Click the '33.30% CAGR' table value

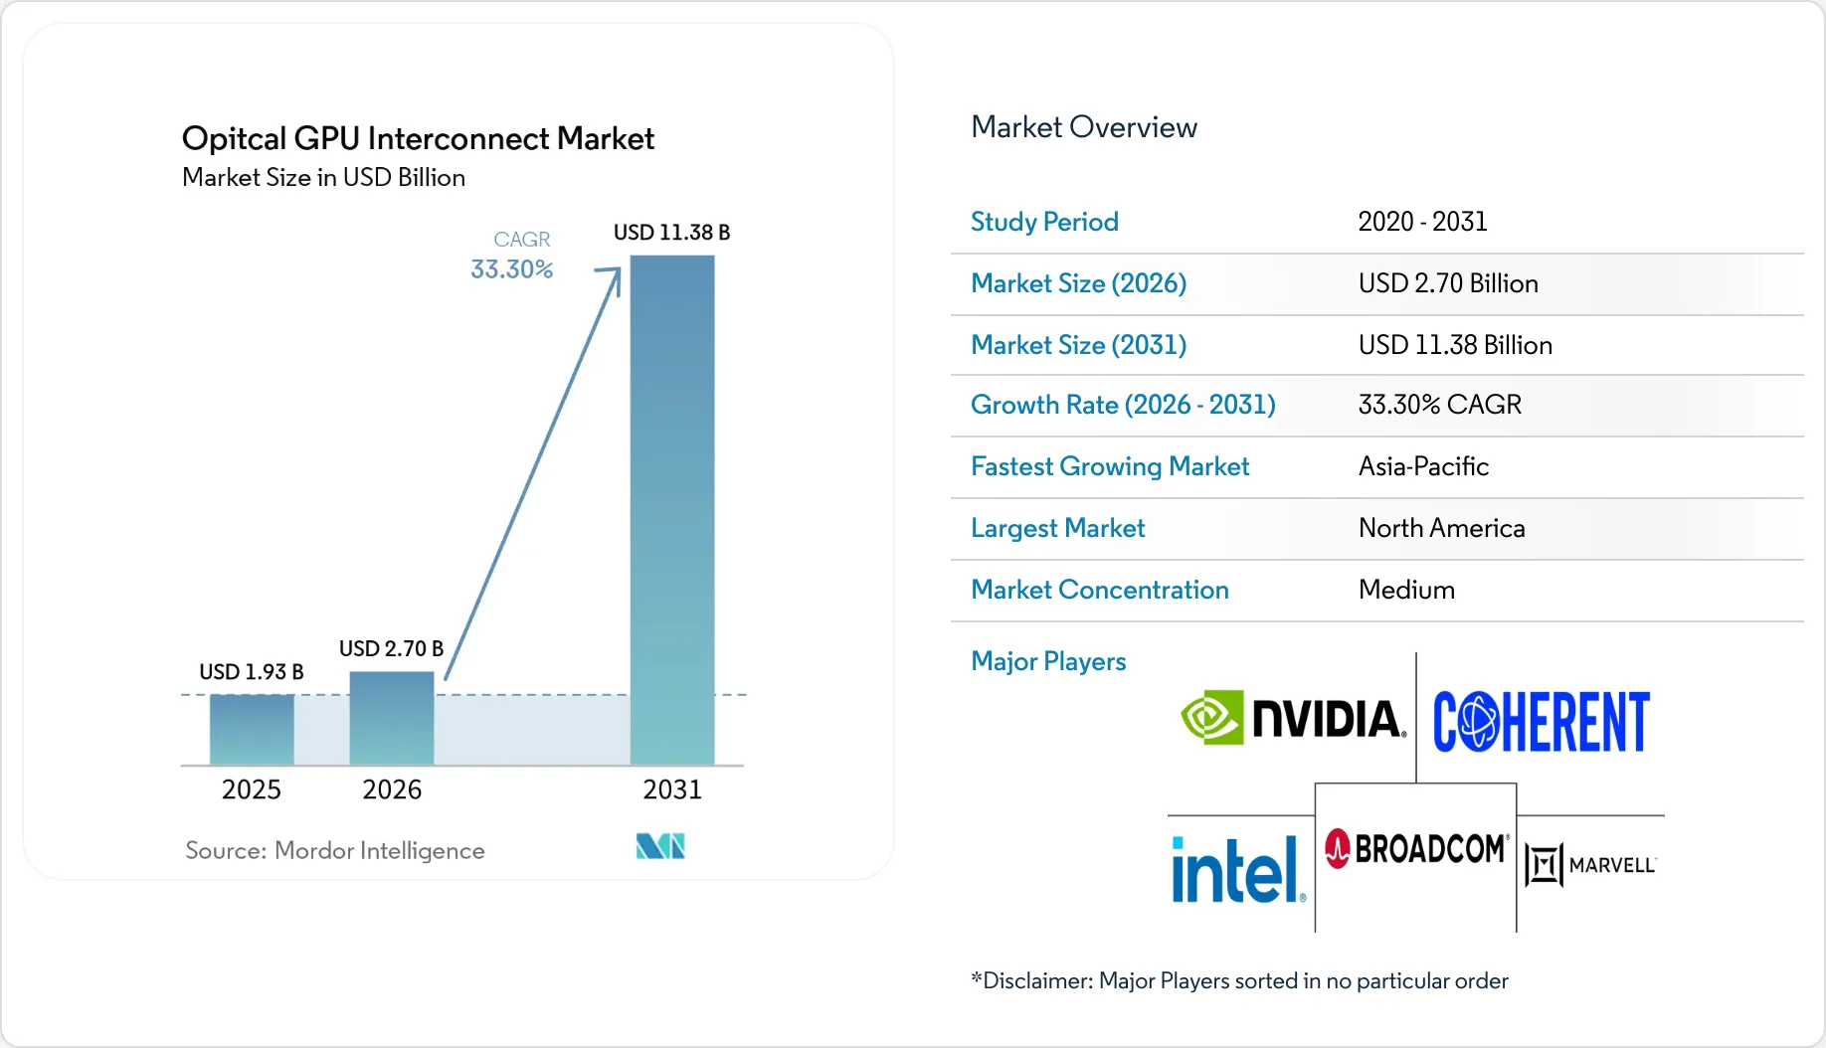(1440, 405)
